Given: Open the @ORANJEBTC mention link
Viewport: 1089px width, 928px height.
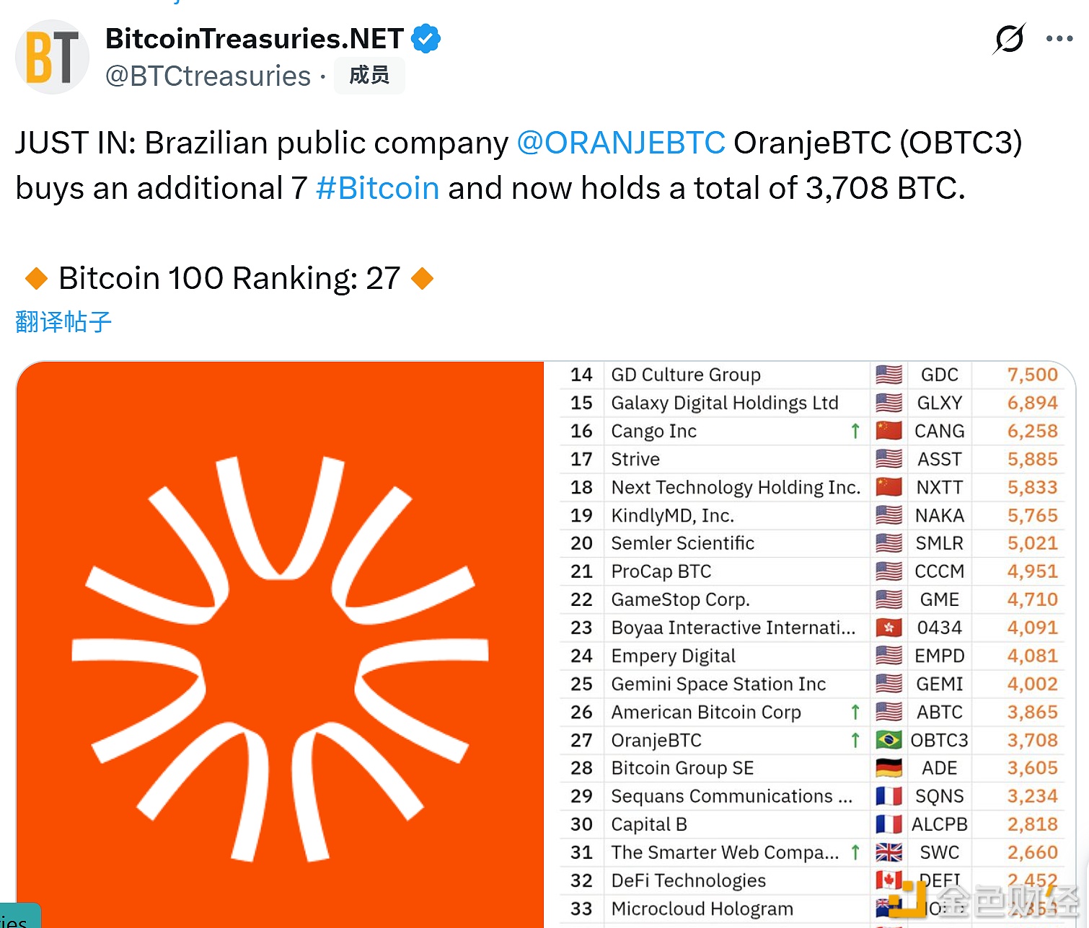Looking at the screenshot, I should (x=621, y=143).
